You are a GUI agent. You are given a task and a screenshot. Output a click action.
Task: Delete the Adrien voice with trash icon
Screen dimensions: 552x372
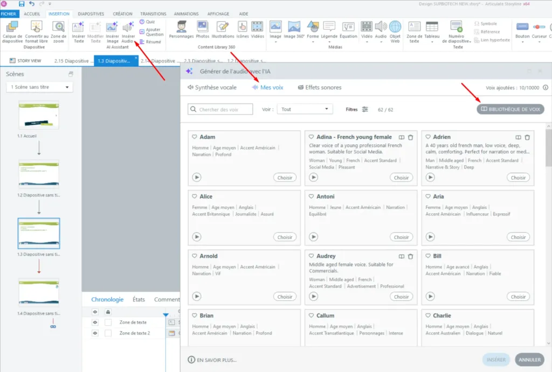527,137
